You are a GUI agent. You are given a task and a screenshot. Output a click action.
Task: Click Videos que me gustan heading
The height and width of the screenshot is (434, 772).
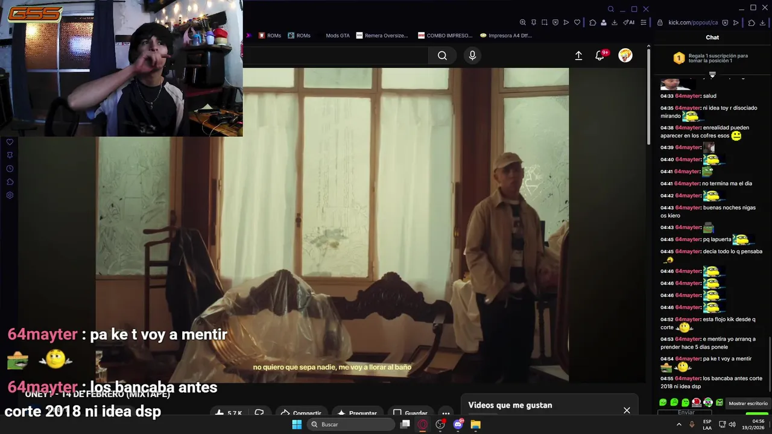(510, 405)
